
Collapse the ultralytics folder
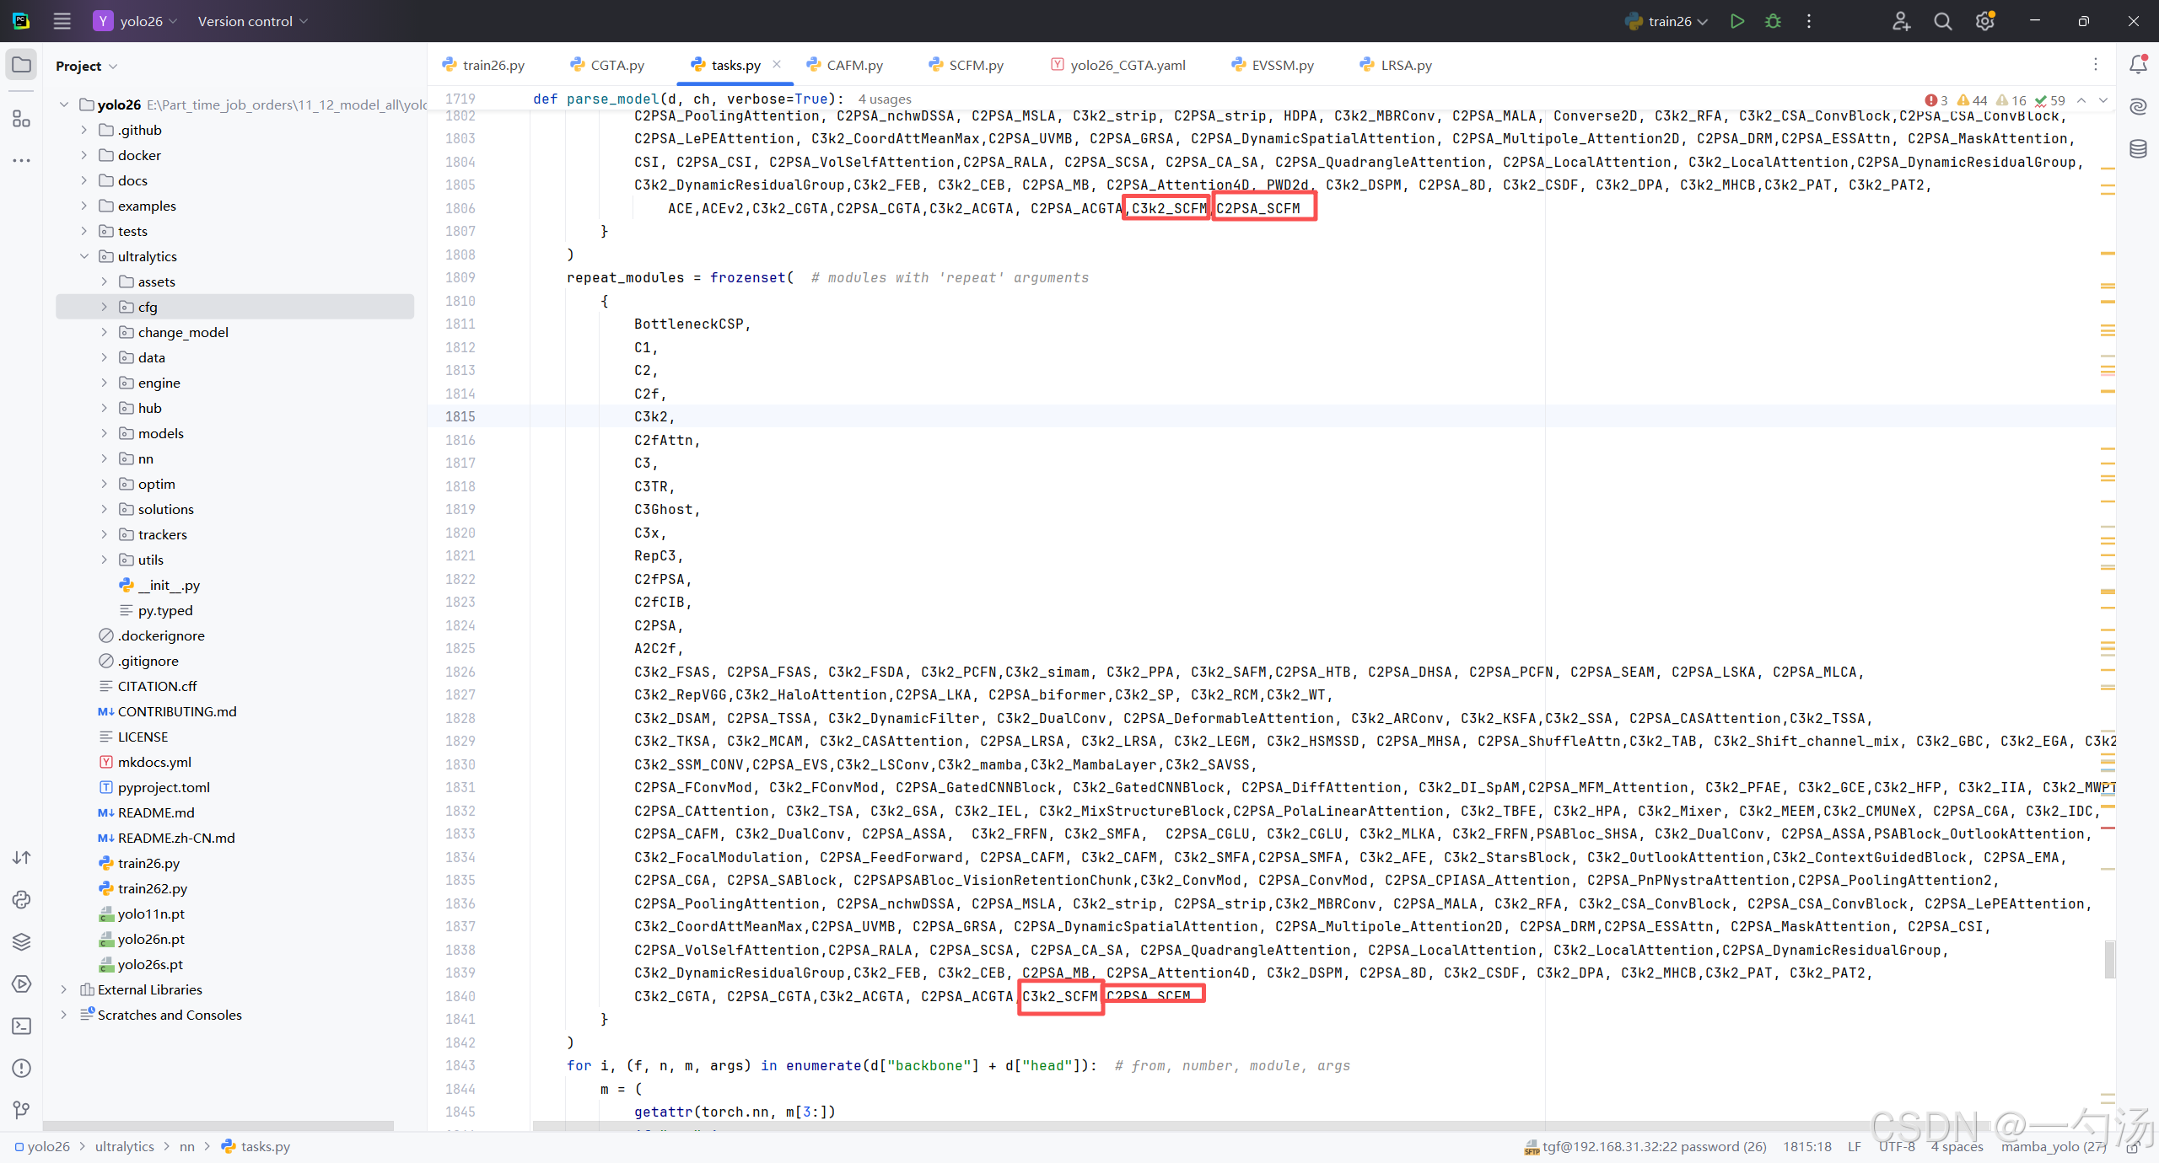[84, 256]
